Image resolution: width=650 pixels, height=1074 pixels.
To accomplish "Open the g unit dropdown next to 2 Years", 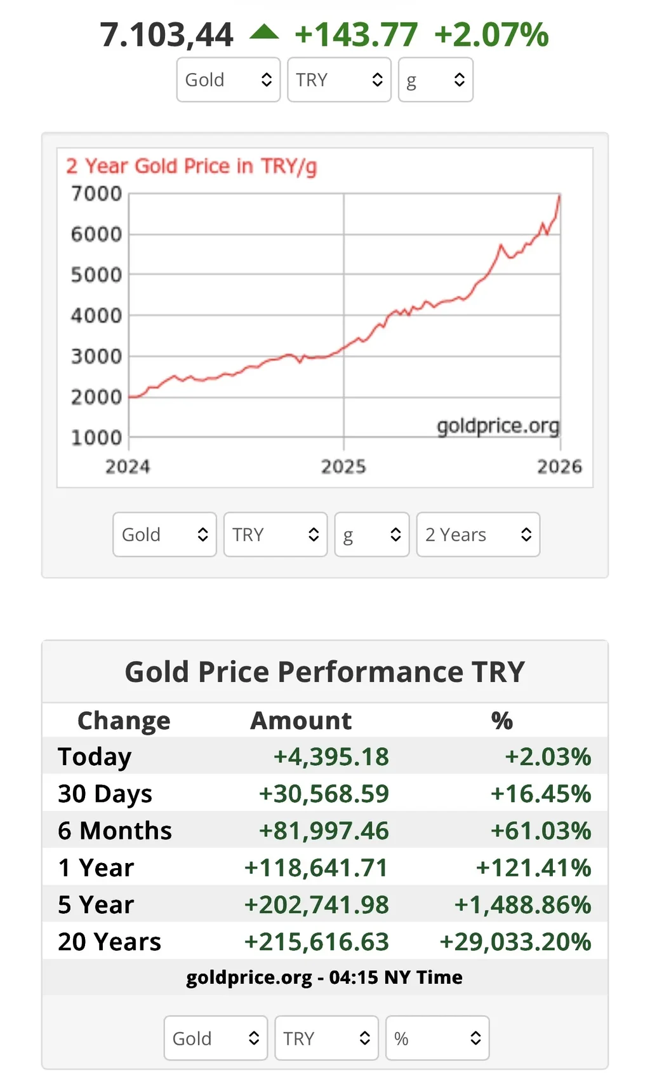I will pos(371,534).
